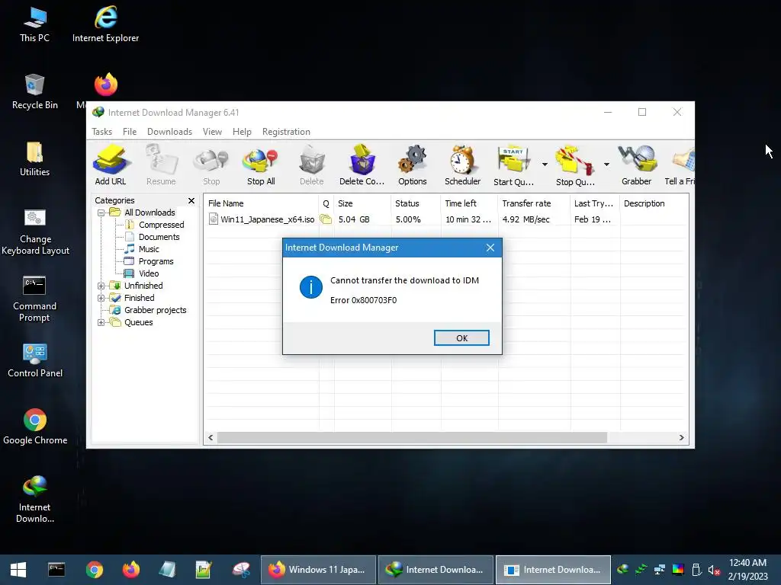Select the Programs category
781x585 pixels.
[x=149, y=262]
